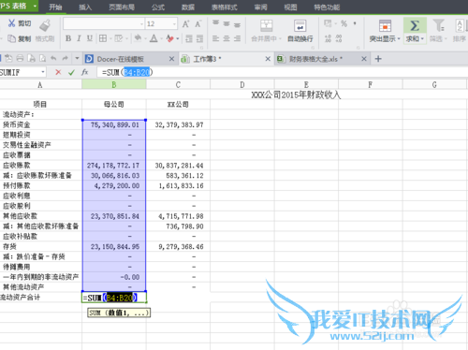Open the 公式 ribbon tab

pos(158,7)
